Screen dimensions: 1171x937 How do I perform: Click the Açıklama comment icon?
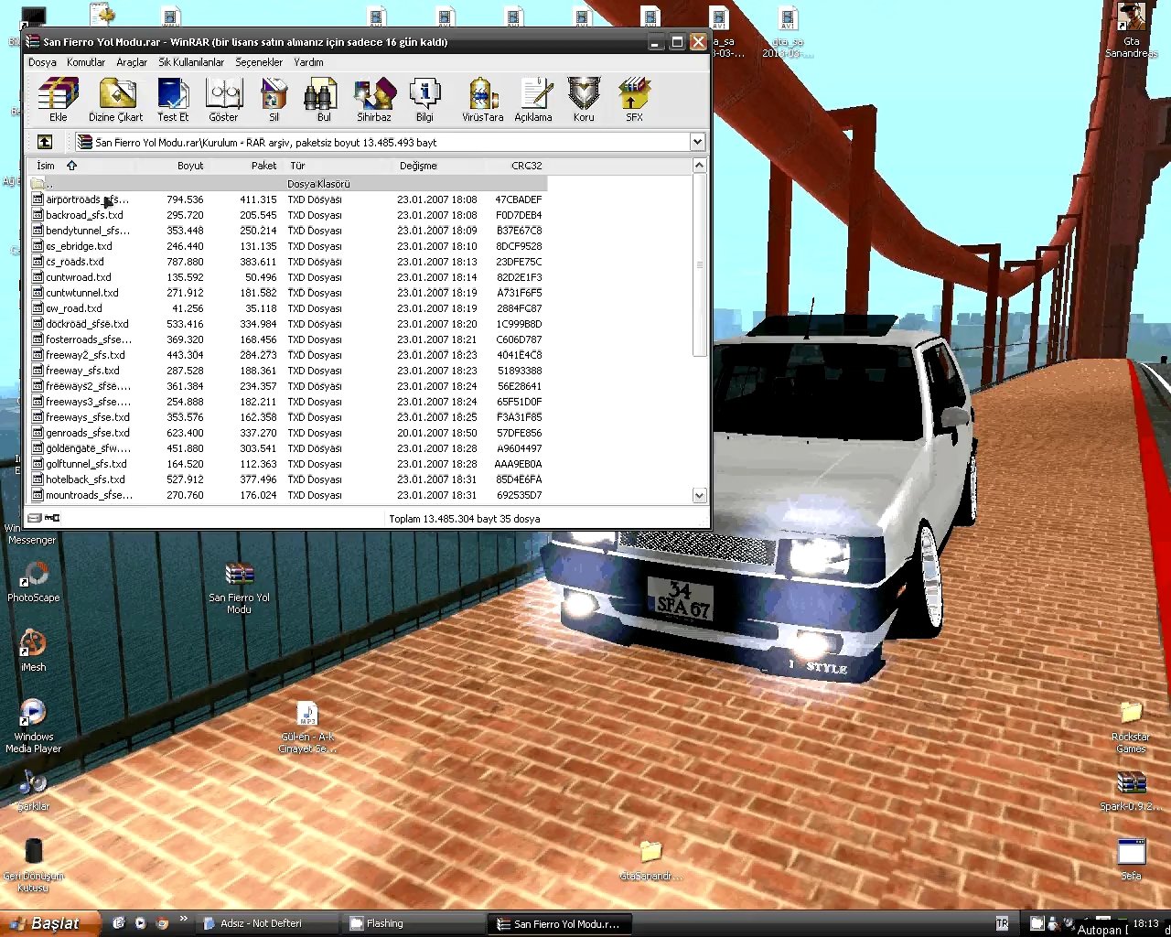(x=533, y=100)
